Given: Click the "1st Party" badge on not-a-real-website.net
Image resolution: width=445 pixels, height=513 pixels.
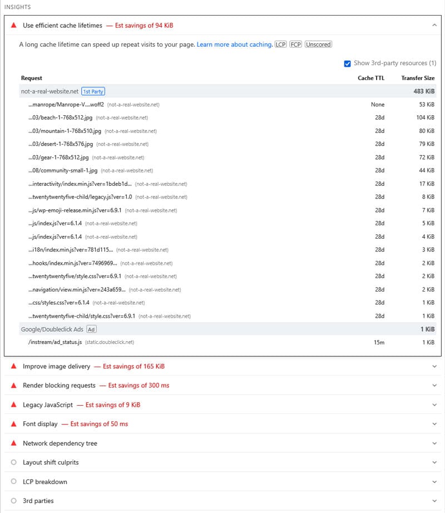Looking at the screenshot, I should tap(93, 90).
